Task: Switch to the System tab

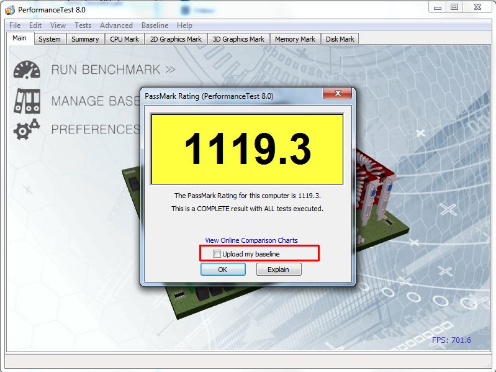Action: coord(50,39)
